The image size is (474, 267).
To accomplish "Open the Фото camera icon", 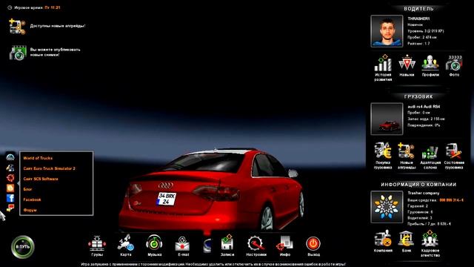I will tap(454, 63).
